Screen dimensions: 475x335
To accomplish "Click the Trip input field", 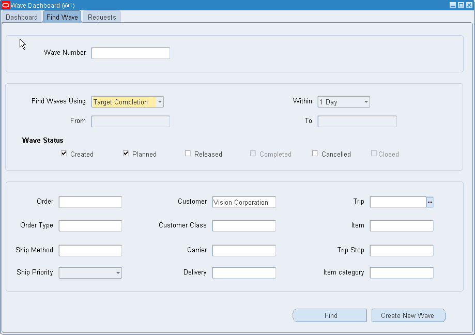I will 398,202.
